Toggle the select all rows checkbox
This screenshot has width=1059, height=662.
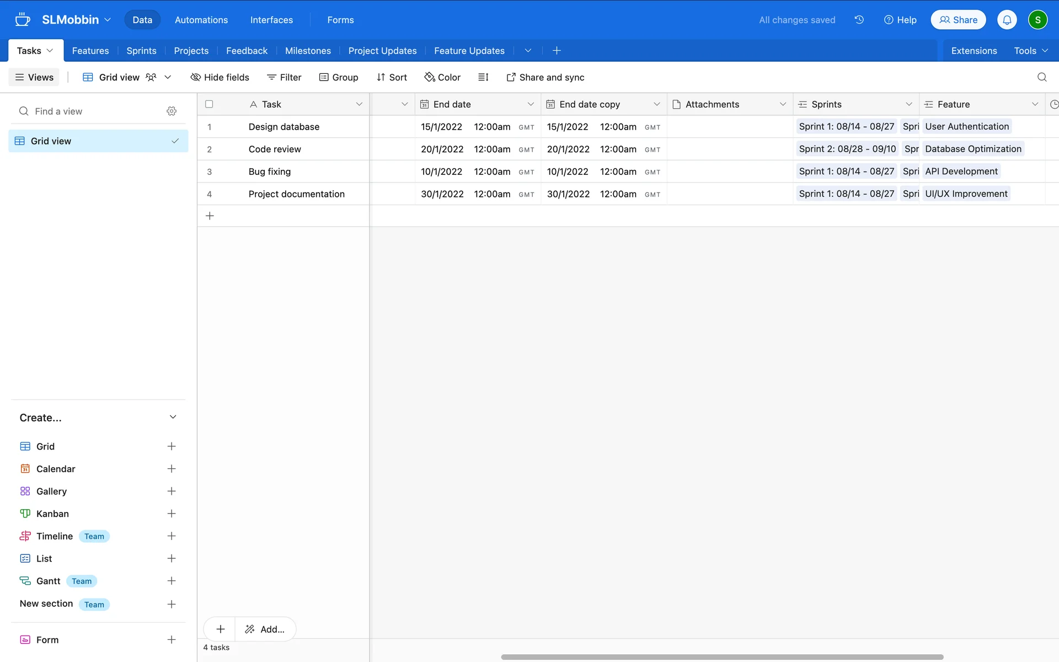[x=209, y=104]
